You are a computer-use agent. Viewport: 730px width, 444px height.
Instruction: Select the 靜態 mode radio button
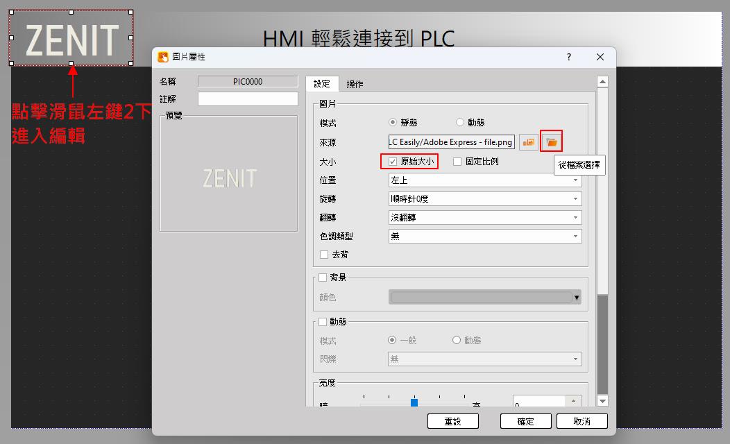point(393,123)
